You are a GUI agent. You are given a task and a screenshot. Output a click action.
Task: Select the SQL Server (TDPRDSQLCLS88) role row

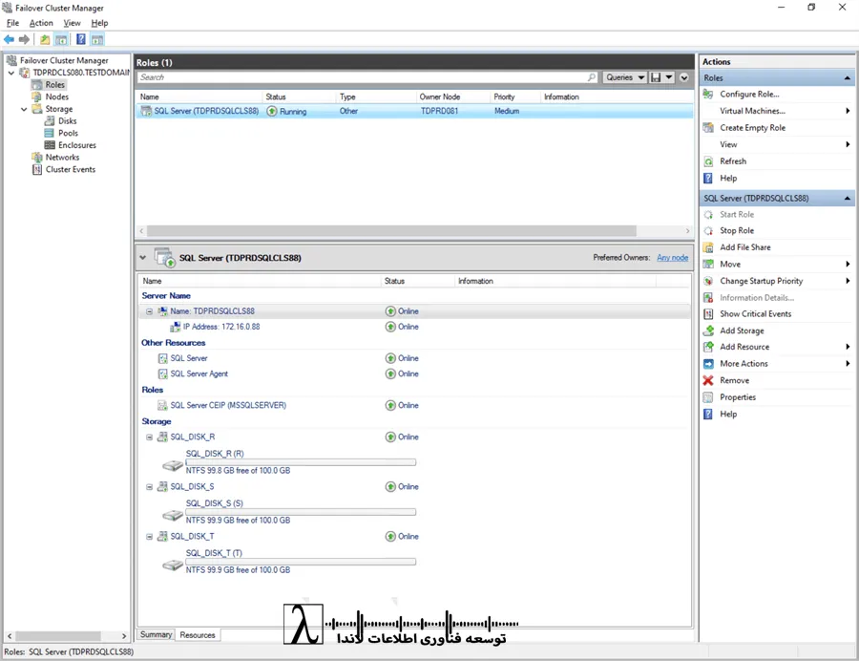pyautogui.click(x=414, y=111)
